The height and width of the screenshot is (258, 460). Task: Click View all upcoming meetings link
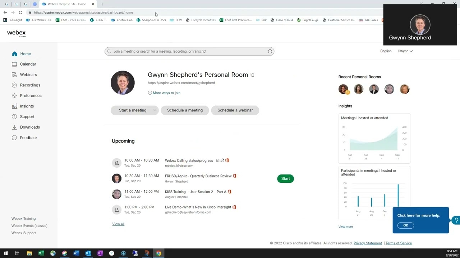click(x=118, y=224)
